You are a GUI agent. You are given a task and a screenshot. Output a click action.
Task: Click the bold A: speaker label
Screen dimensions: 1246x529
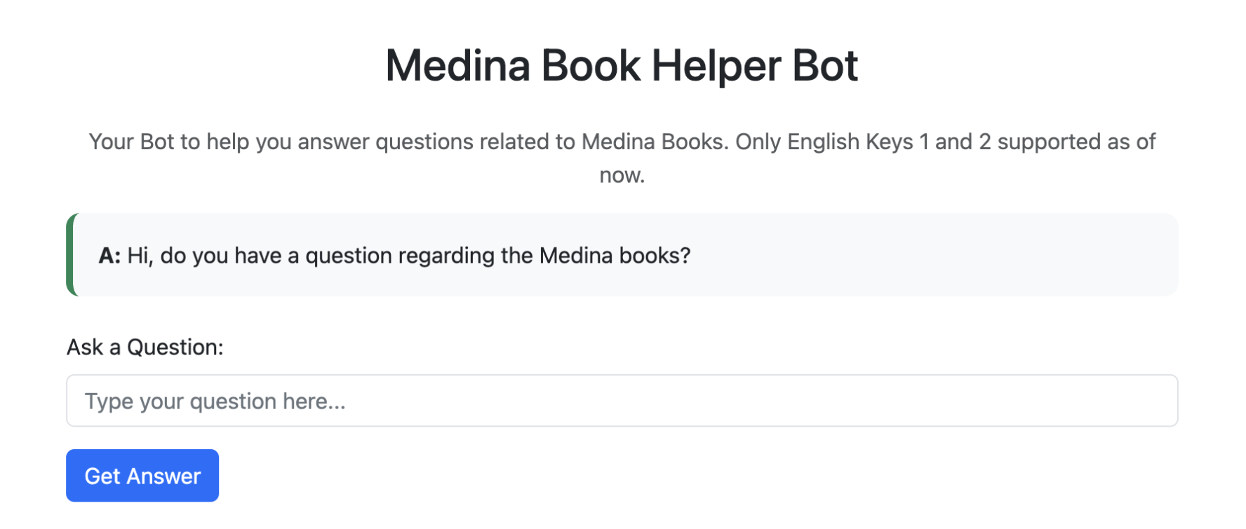109,256
